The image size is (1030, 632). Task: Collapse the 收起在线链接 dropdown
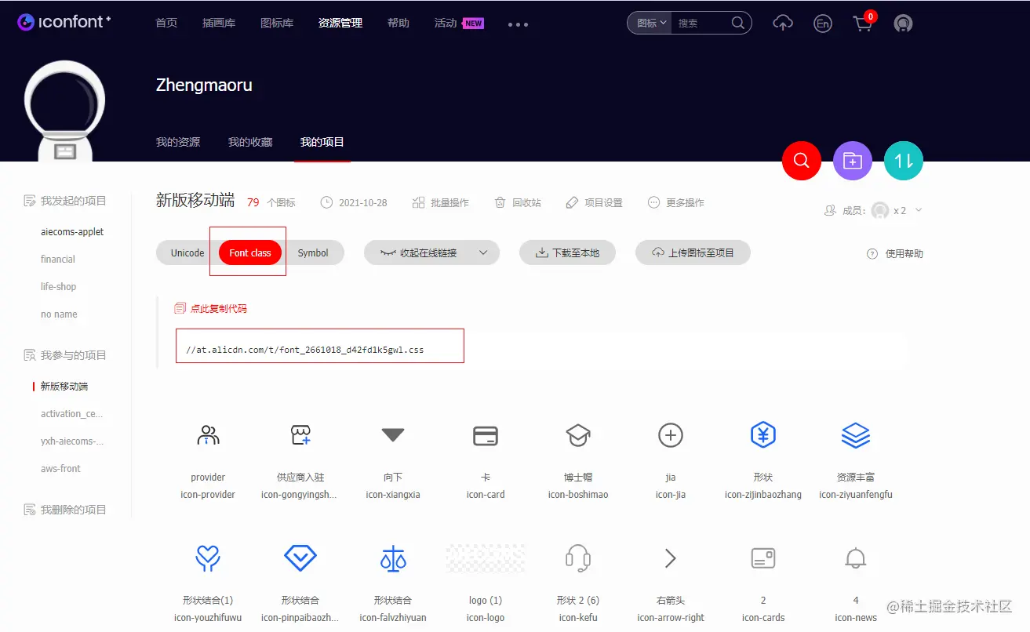[x=431, y=253]
